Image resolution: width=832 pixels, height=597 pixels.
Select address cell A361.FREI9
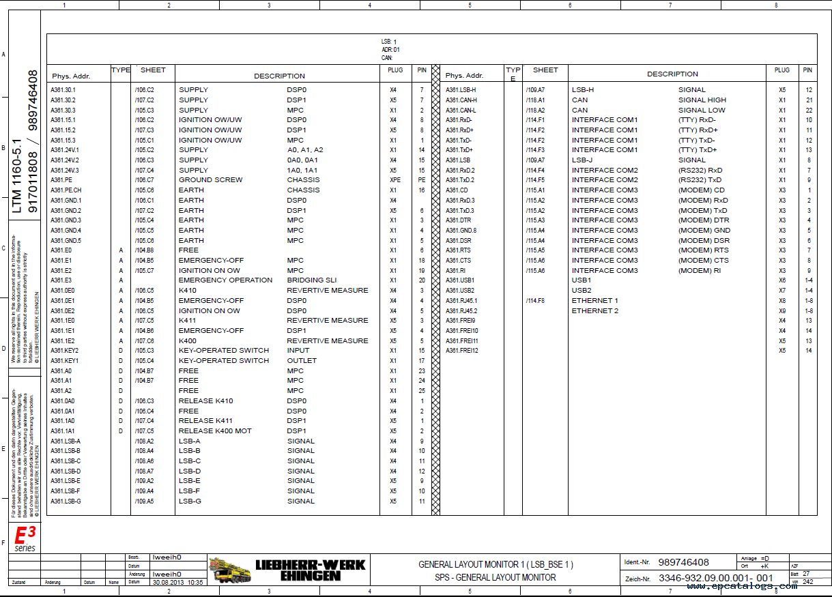(x=460, y=321)
